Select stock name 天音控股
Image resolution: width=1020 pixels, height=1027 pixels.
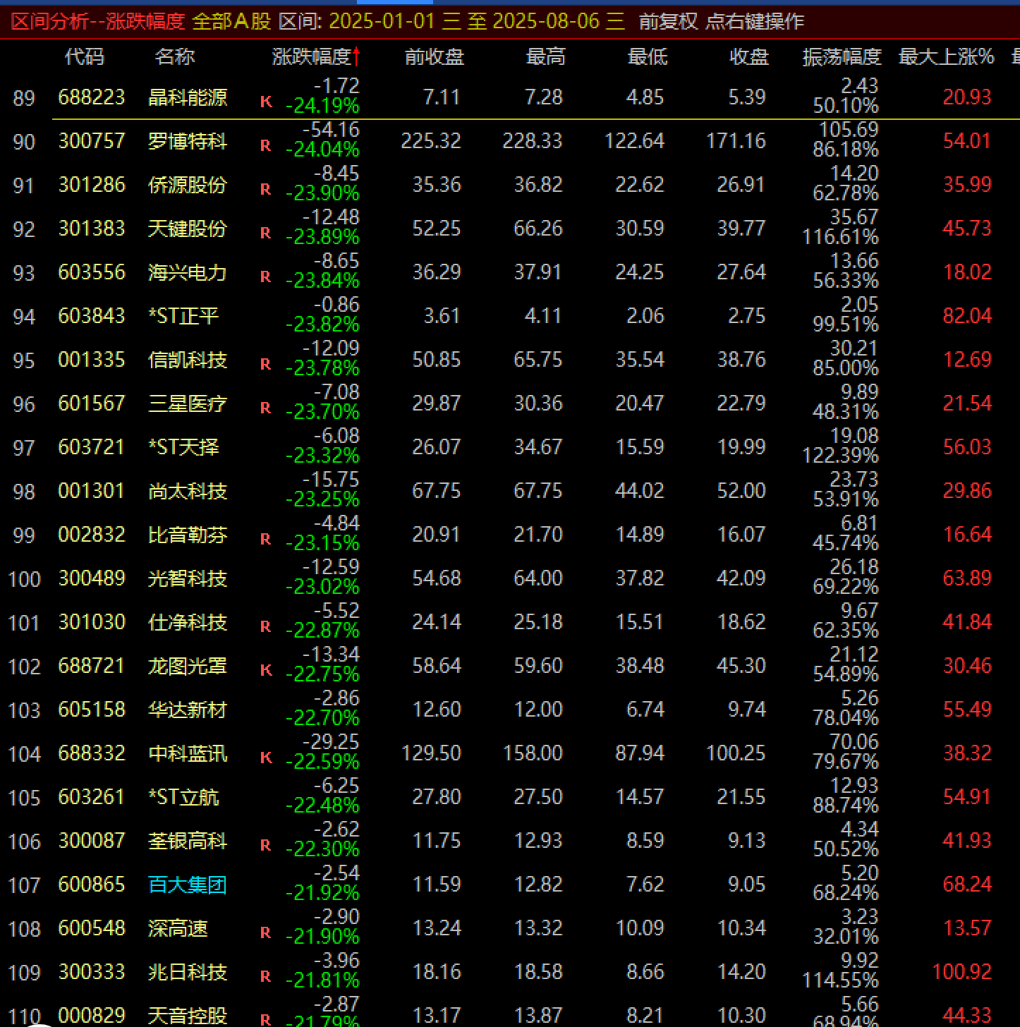coord(188,1016)
